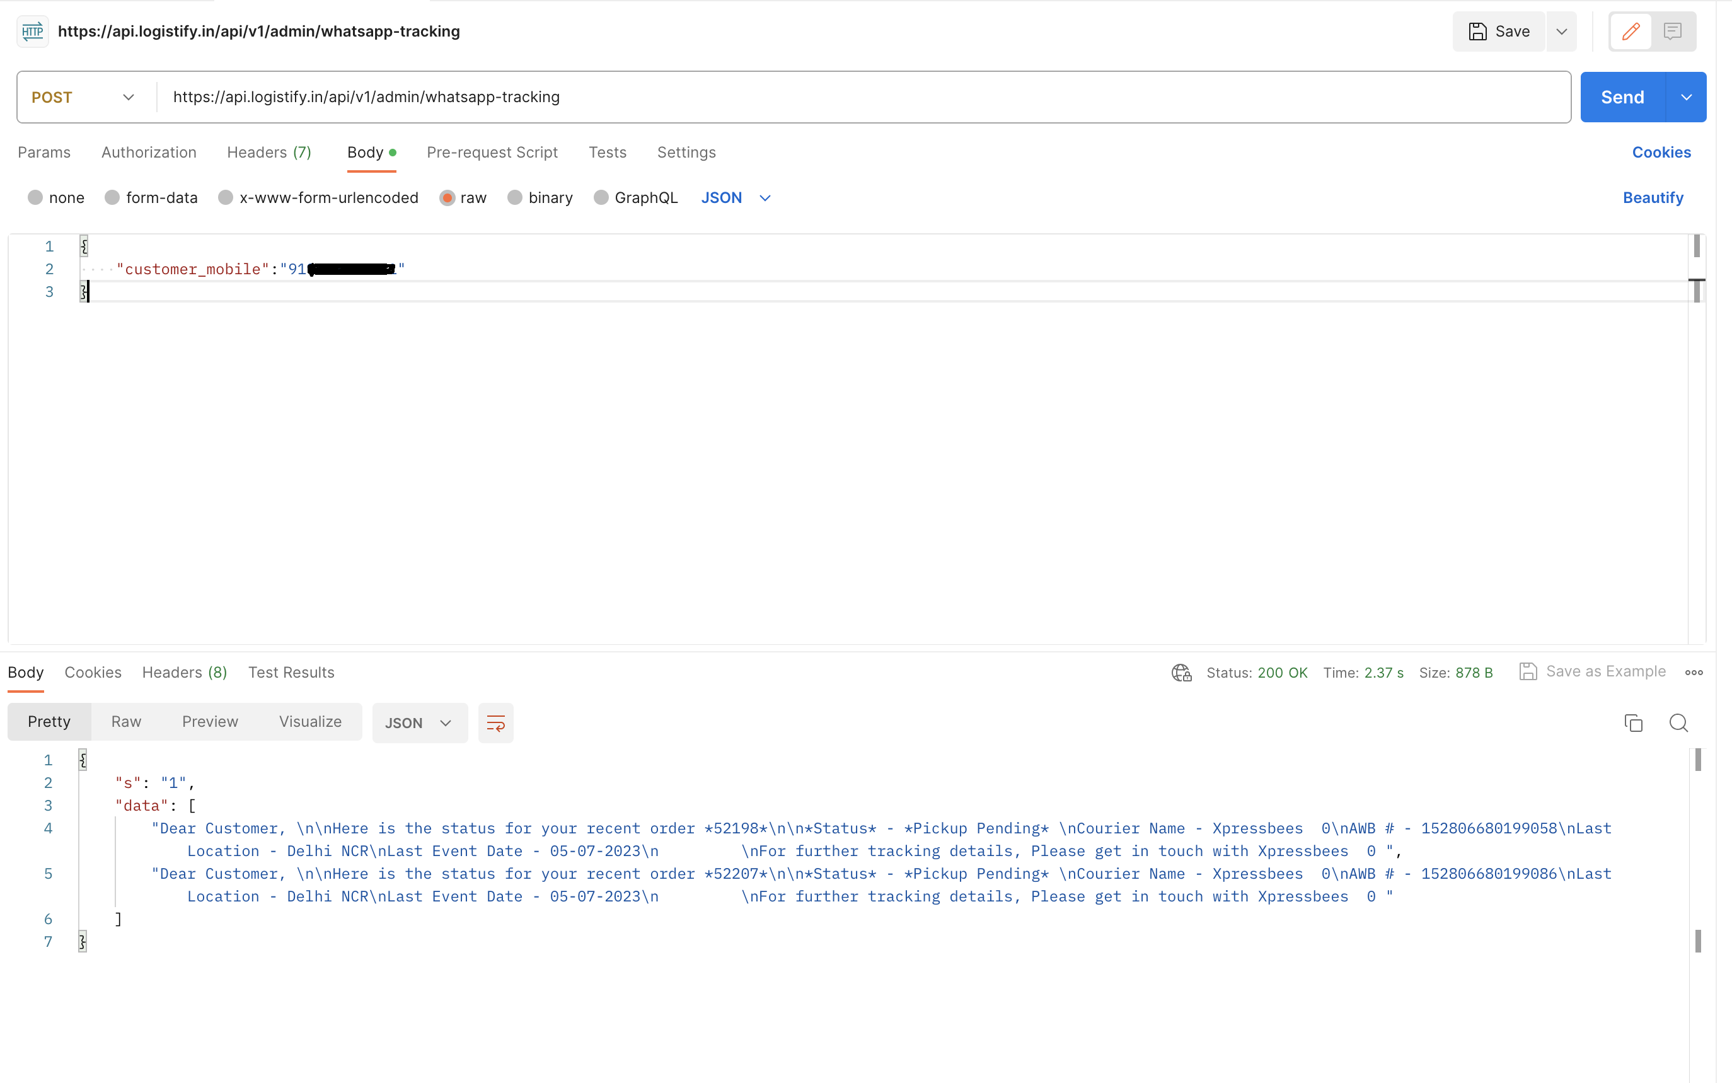Click the network globe lock icon
The image size is (1732, 1083).
(x=1181, y=672)
